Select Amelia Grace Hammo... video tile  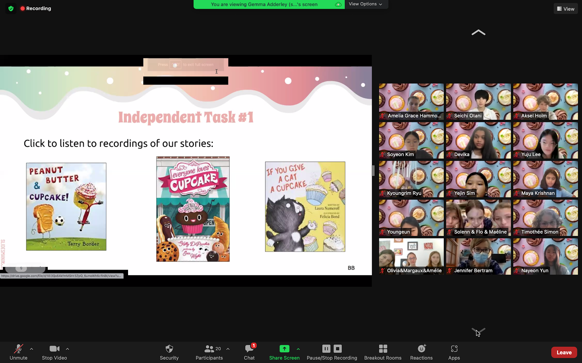(x=411, y=102)
